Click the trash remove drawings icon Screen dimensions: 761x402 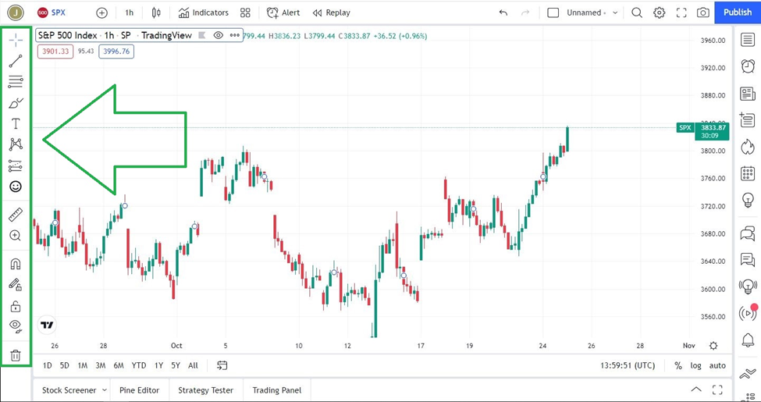[16, 356]
